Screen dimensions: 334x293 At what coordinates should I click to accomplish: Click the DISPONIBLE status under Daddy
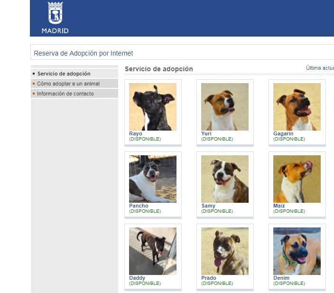point(145,284)
